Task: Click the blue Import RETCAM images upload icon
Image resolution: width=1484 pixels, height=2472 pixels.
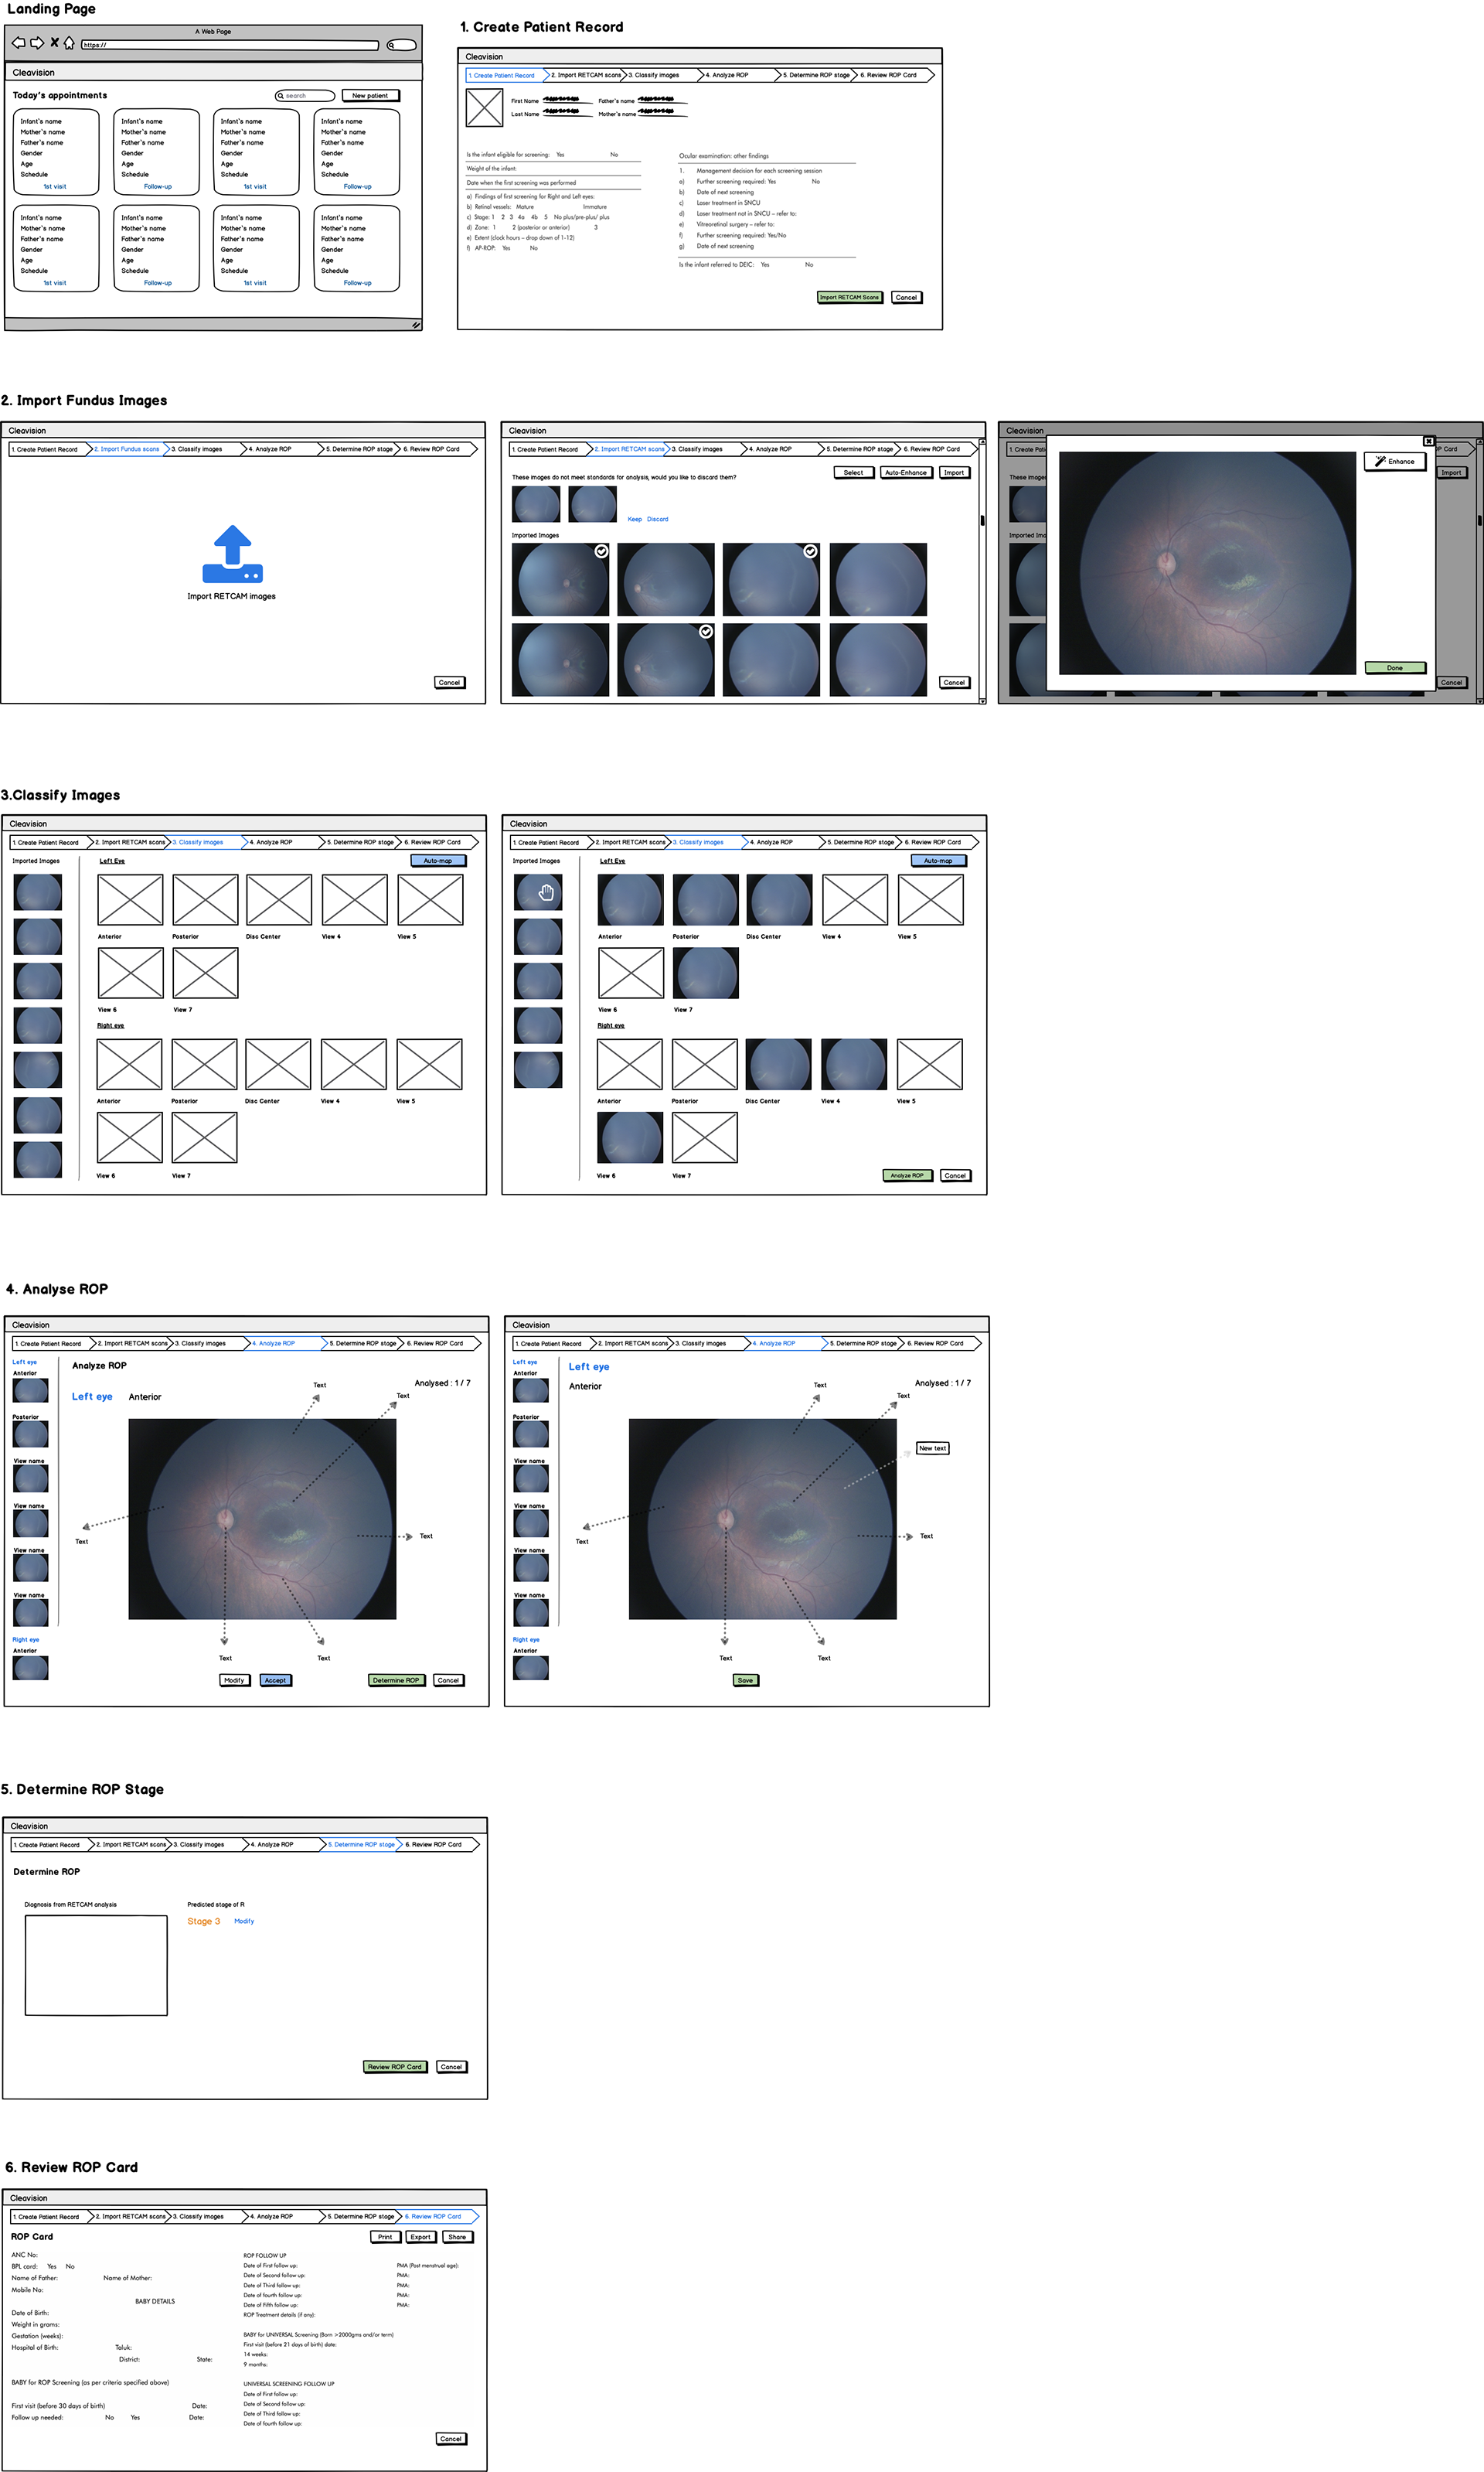Action: 232,554
